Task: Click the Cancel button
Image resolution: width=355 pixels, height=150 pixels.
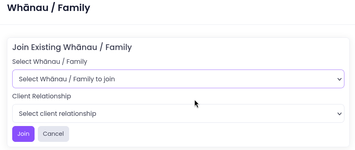Action: coord(53,134)
